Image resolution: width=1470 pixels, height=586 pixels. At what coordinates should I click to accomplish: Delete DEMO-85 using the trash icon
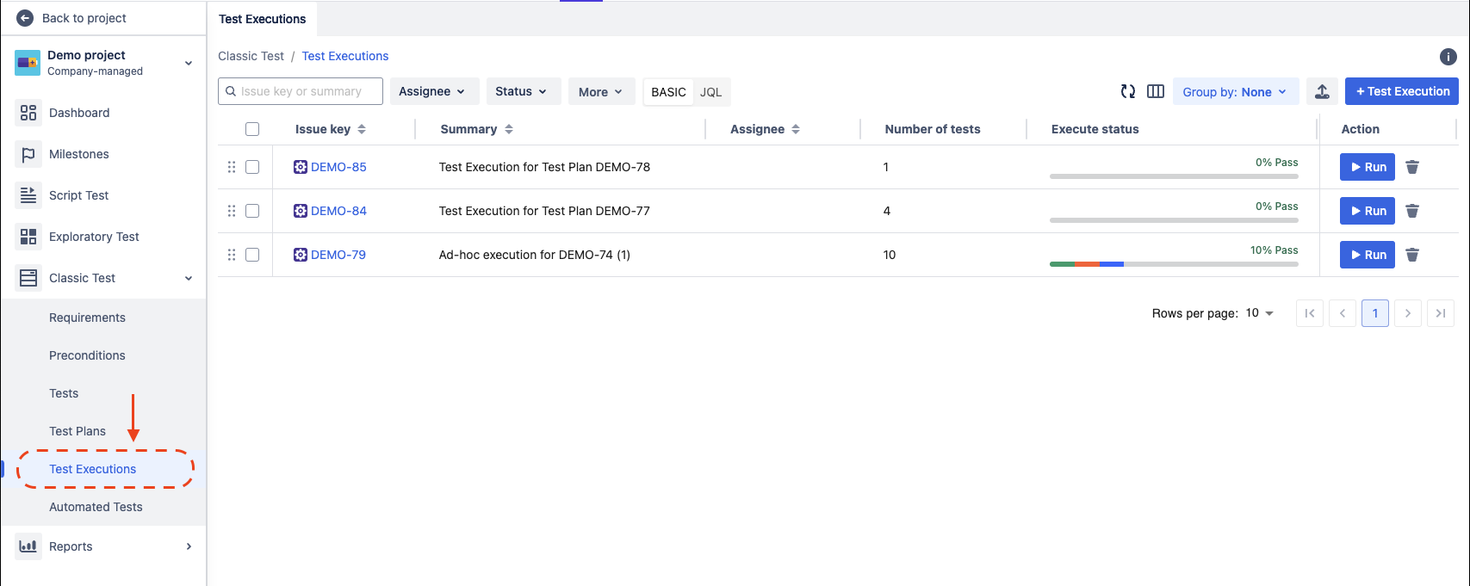(x=1412, y=167)
